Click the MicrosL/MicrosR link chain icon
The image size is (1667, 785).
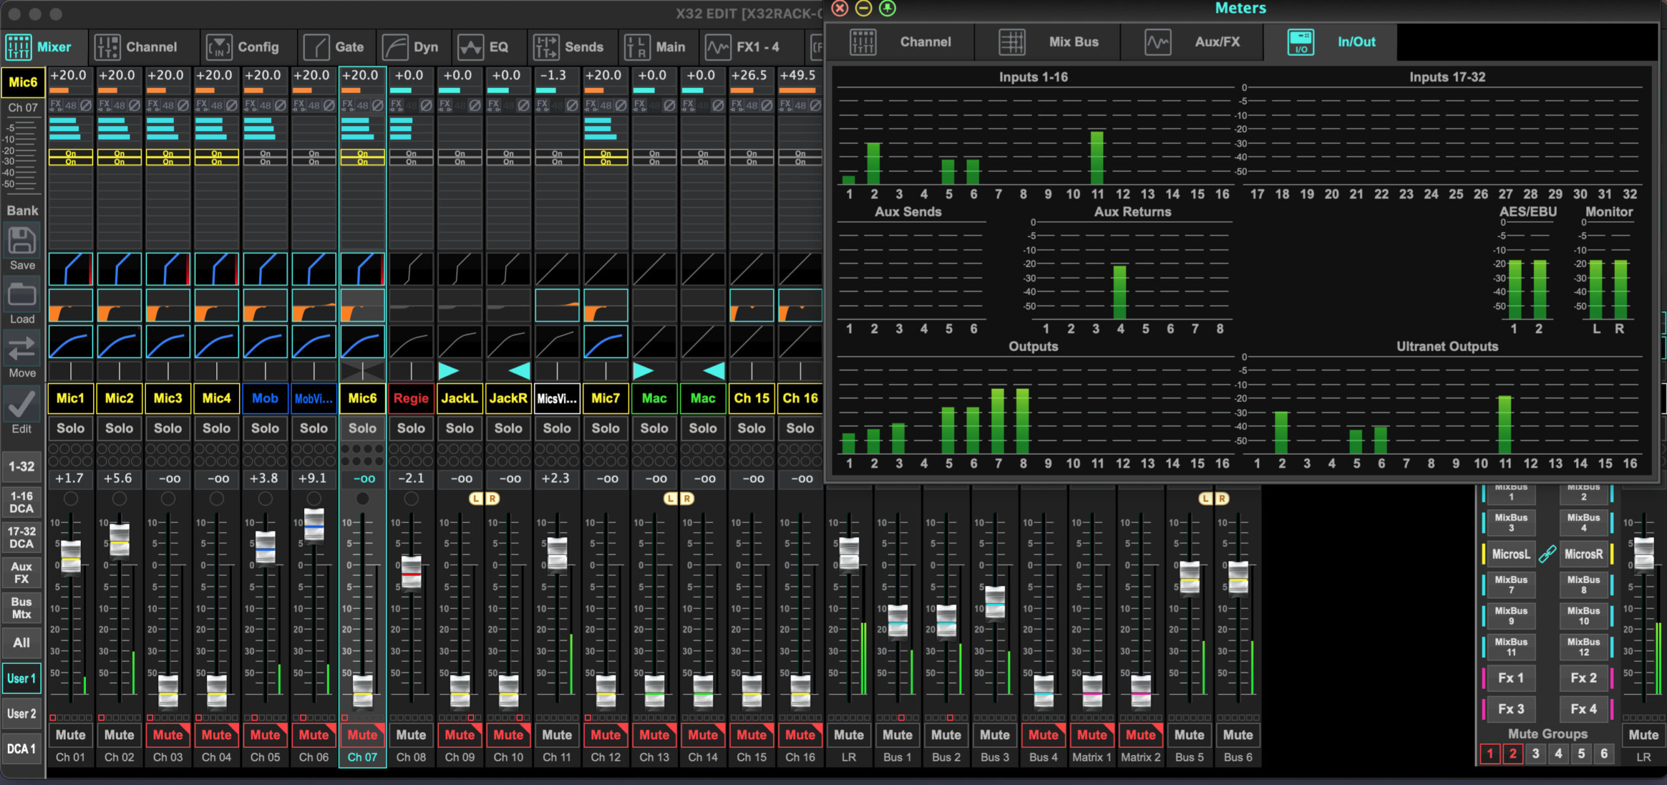[x=1547, y=554]
